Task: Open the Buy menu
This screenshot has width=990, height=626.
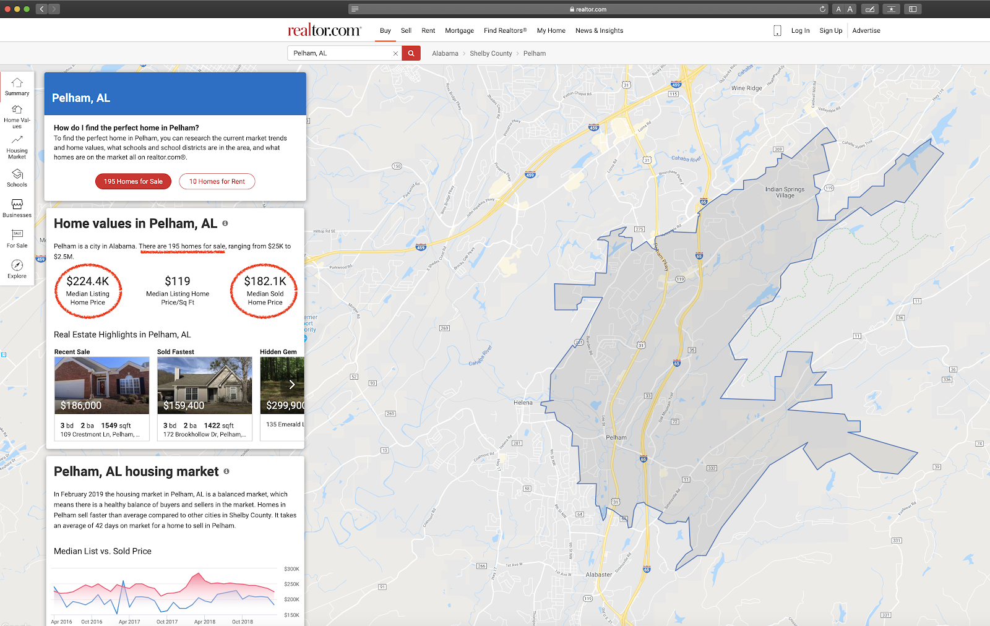Action: click(385, 31)
